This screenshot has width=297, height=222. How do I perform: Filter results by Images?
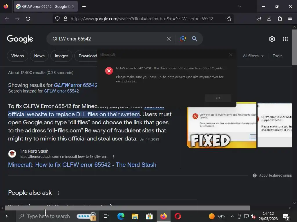(x=61, y=56)
